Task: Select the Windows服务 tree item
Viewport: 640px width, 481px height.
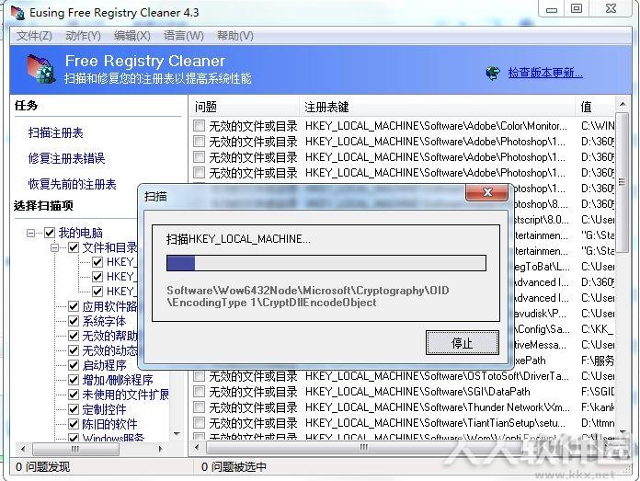Action: click(x=113, y=437)
